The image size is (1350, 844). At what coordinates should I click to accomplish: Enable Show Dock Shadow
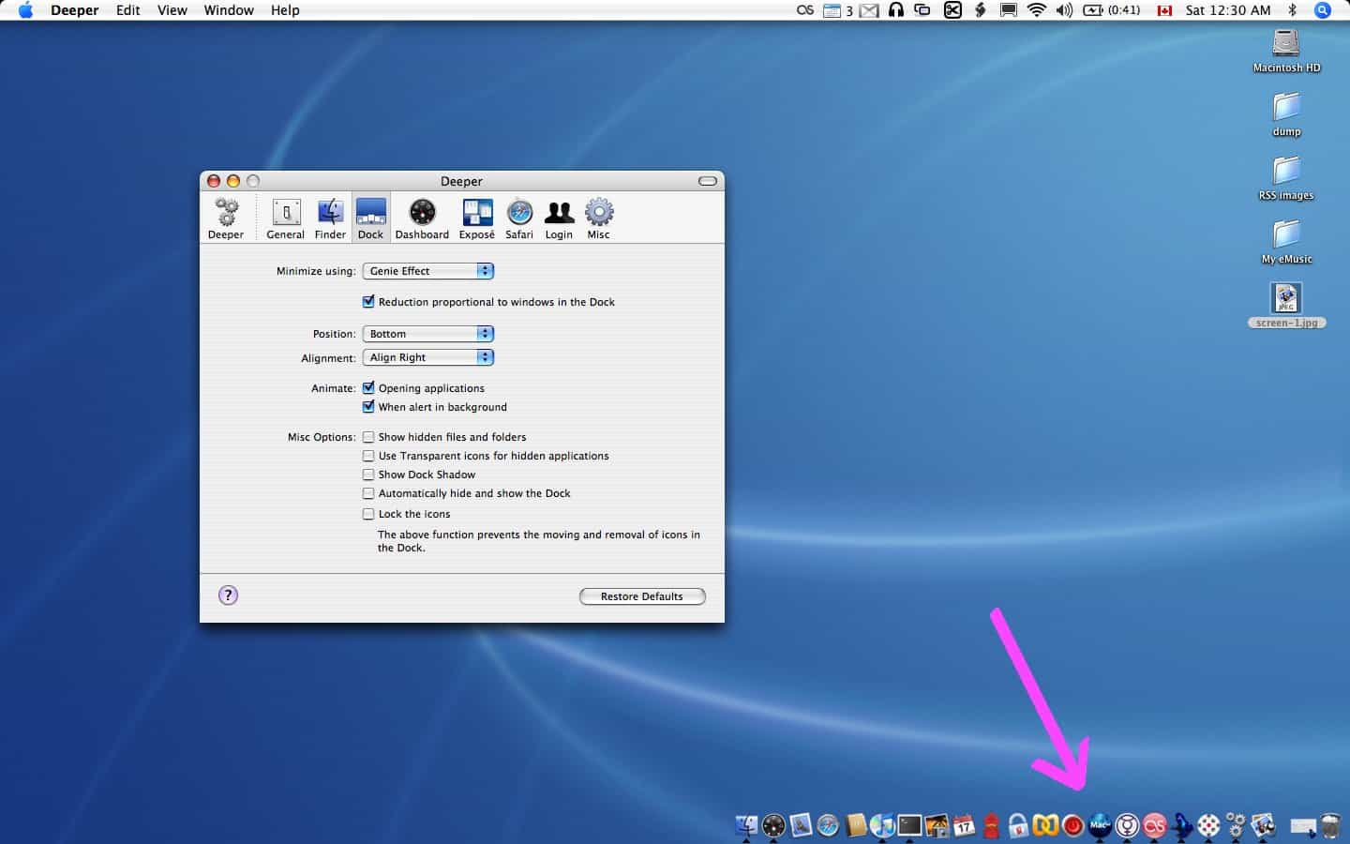(368, 475)
